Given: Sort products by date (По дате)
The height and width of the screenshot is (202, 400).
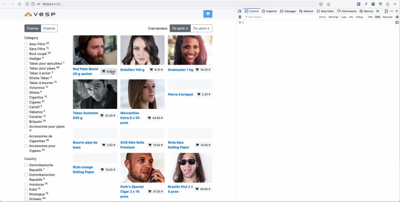Looking at the screenshot, I should coord(180,28).
